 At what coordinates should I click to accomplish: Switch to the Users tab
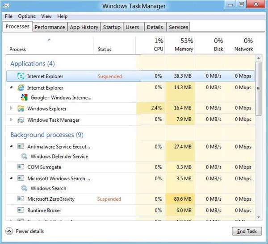tap(133, 27)
